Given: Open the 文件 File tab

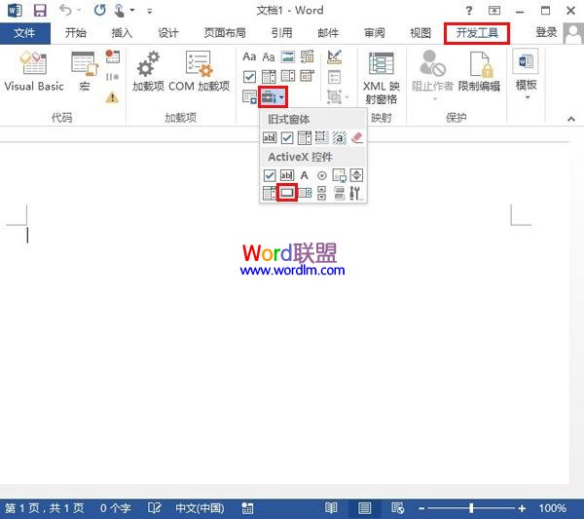Looking at the screenshot, I should click(x=25, y=33).
